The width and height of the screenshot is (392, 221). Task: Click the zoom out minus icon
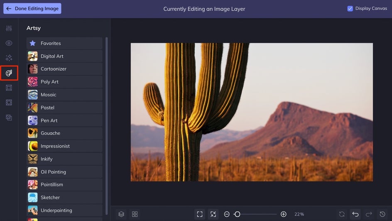click(x=227, y=214)
